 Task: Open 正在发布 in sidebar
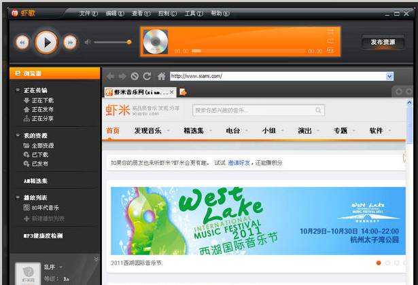(x=39, y=109)
